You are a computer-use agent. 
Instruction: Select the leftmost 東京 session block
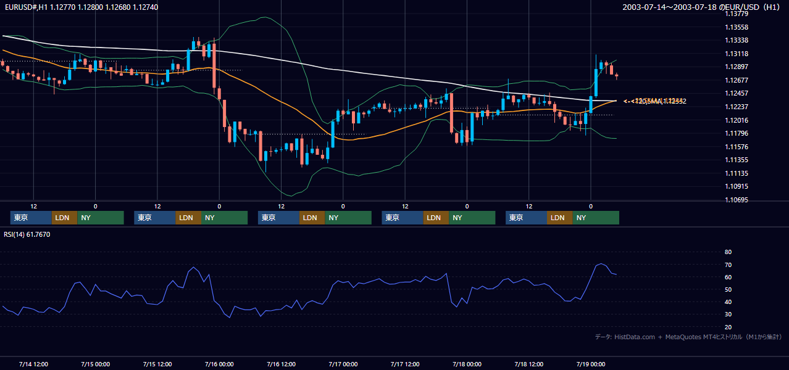(x=31, y=218)
